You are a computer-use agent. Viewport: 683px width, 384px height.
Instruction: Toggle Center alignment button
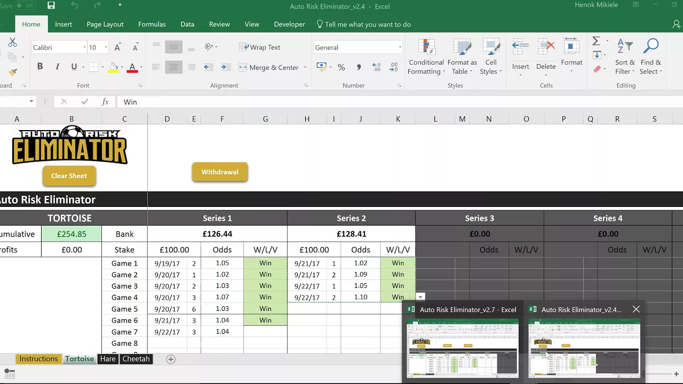(x=173, y=67)
